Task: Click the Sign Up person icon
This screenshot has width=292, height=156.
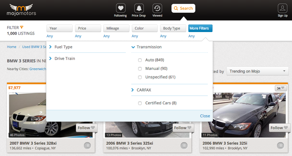Action: 283,8
